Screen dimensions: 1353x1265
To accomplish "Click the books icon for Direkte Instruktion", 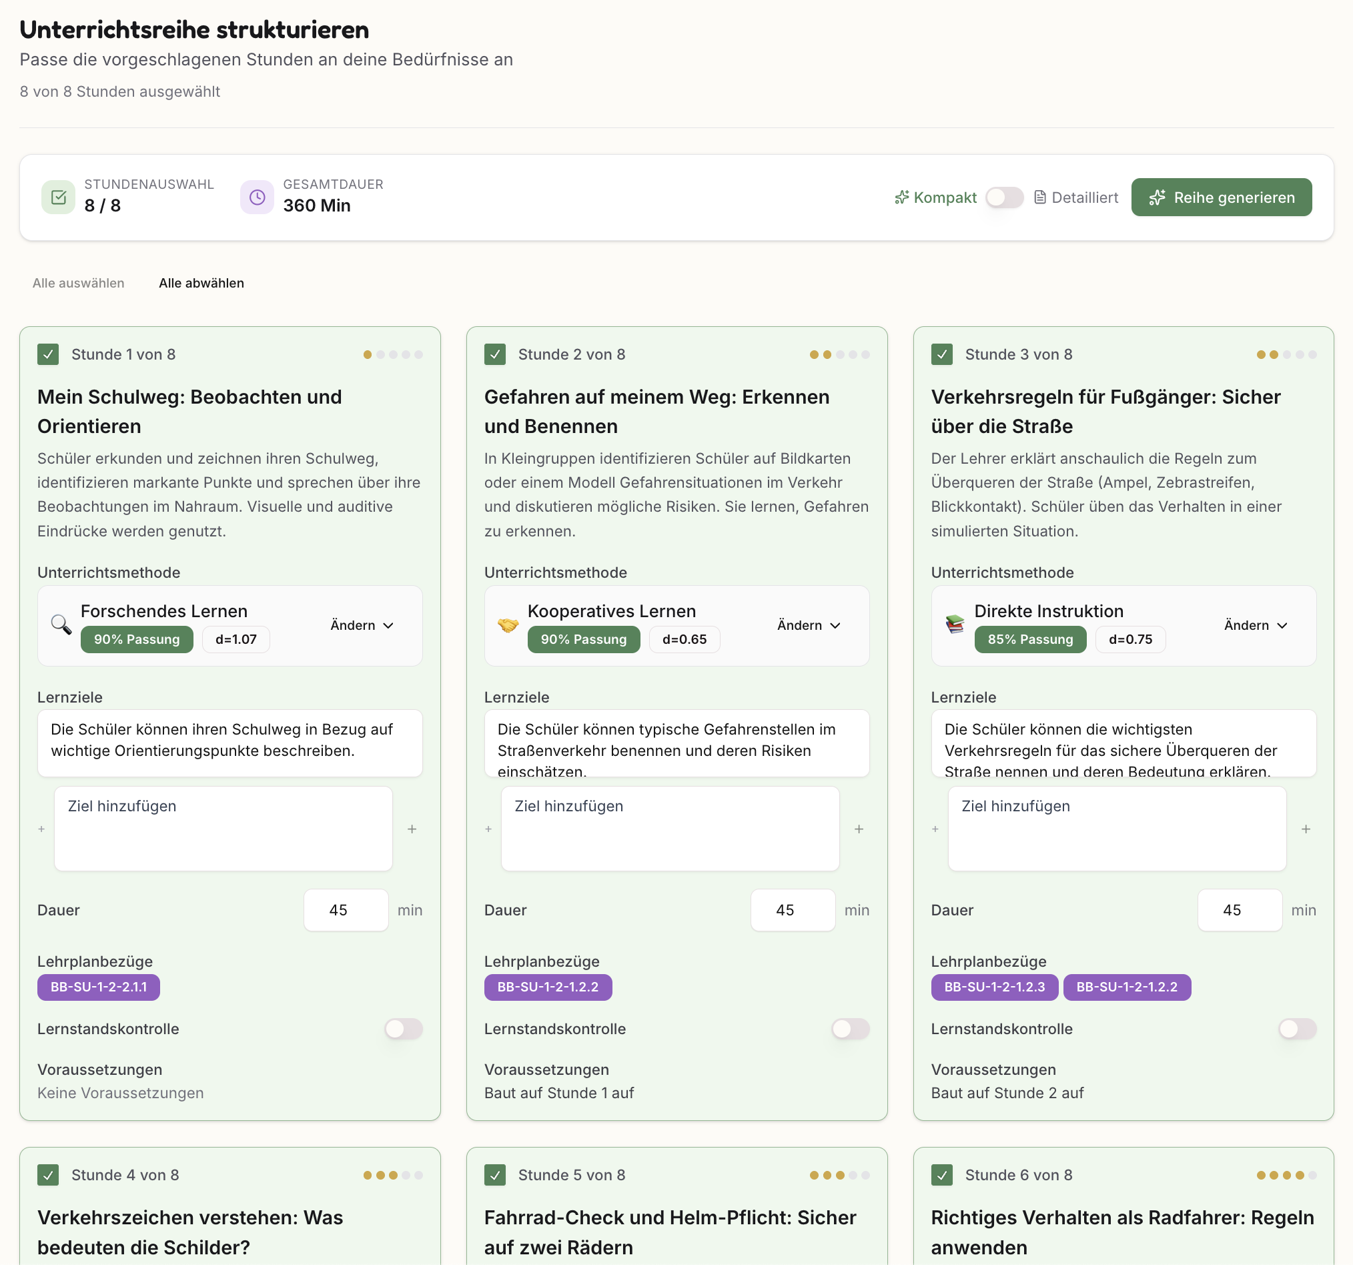I will tap(955, 624).
